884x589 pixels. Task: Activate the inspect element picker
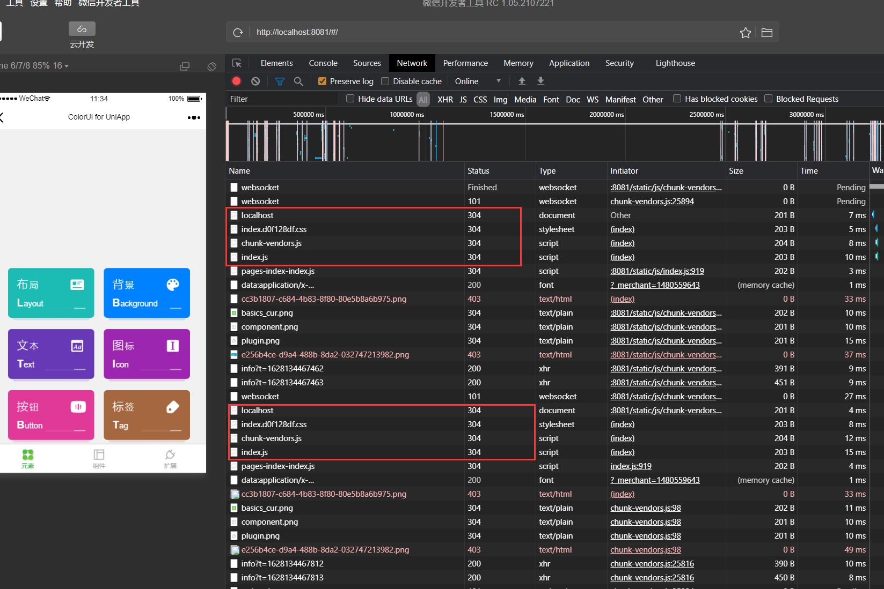tap(237, 63)
